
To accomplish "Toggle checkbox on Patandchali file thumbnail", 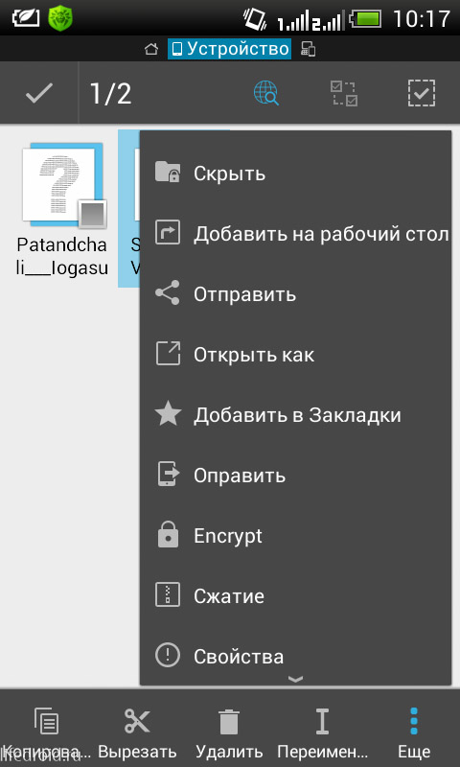I will (93, 214).
